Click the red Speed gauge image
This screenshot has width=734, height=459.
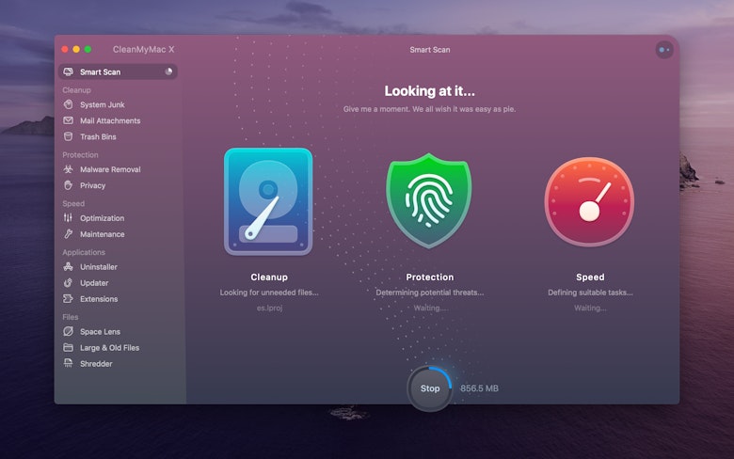tap(589, 202)
